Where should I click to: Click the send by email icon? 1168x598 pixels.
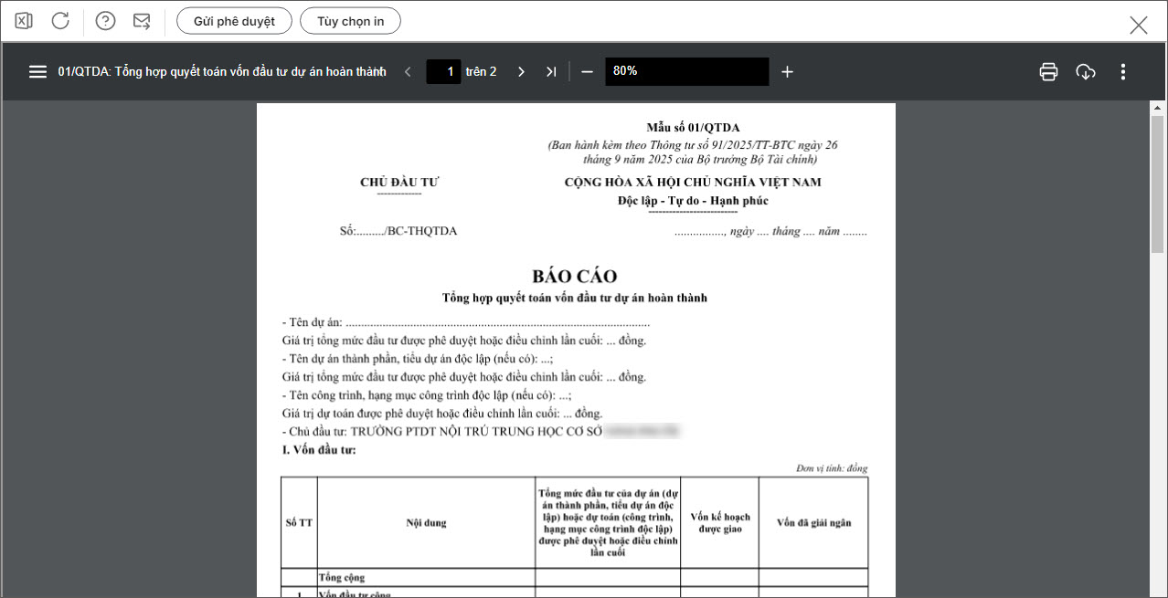point(142,21)
